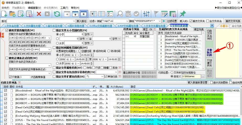Toggle 遍历文件夹 checkbox
This screenshot has height=125, width=242.
191,21
